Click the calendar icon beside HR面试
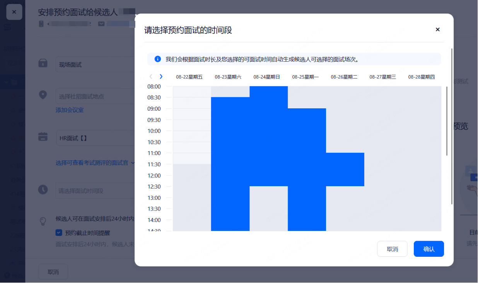The height and width of the screenshot is (283, 478). (43, 137)
